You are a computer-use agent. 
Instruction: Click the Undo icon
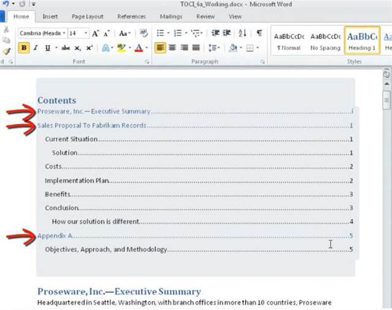point(6,4)
